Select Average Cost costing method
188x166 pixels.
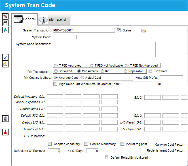point(56,78)
